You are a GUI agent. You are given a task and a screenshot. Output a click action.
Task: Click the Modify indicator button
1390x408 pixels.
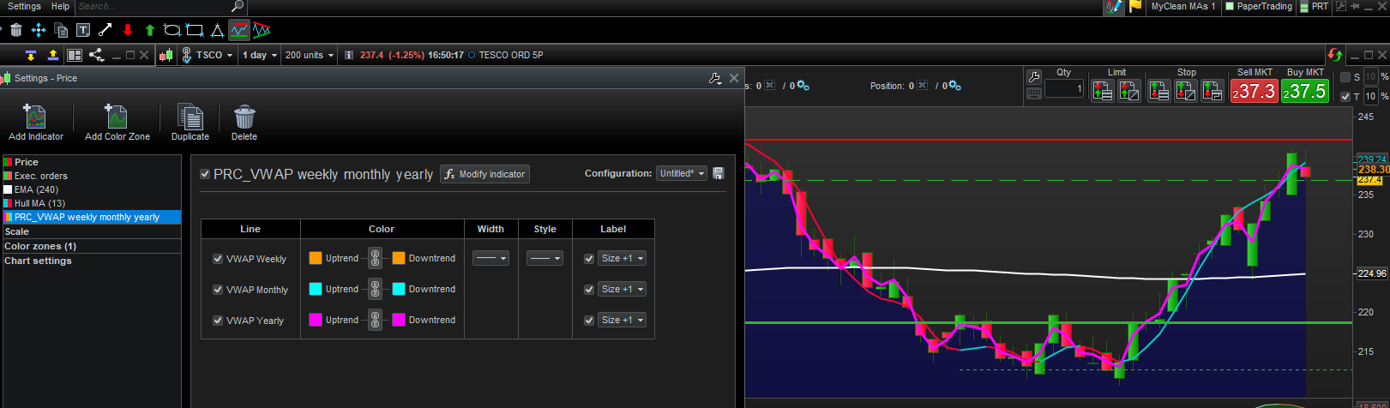click(x=484, y=174)
